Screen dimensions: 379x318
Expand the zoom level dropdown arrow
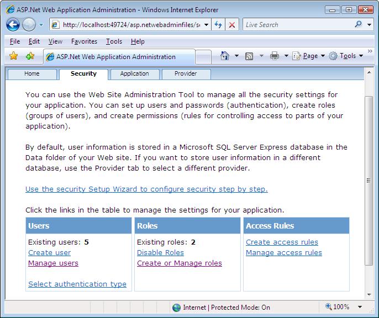pyautogui.click(x=360, y=307)
